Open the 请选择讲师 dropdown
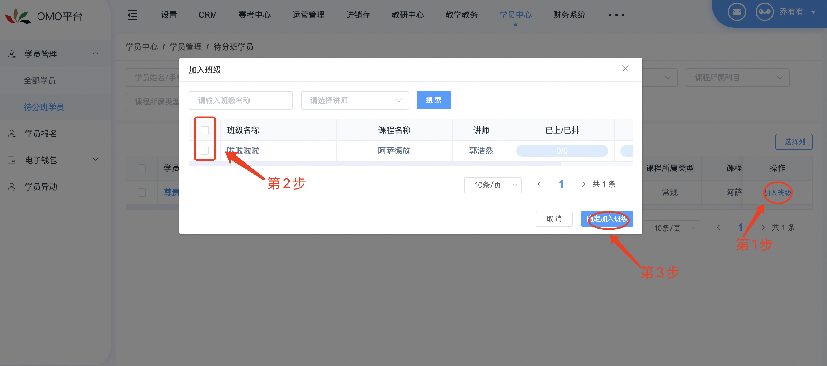Image resolution: width=827 pixels, height=366 pixels. (x=355, y=100)
